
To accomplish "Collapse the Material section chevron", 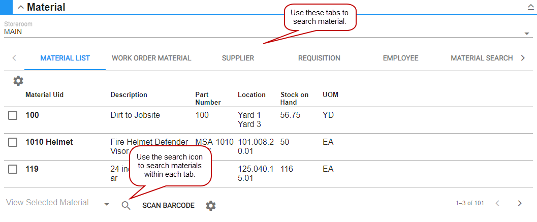I will point(20,7).
